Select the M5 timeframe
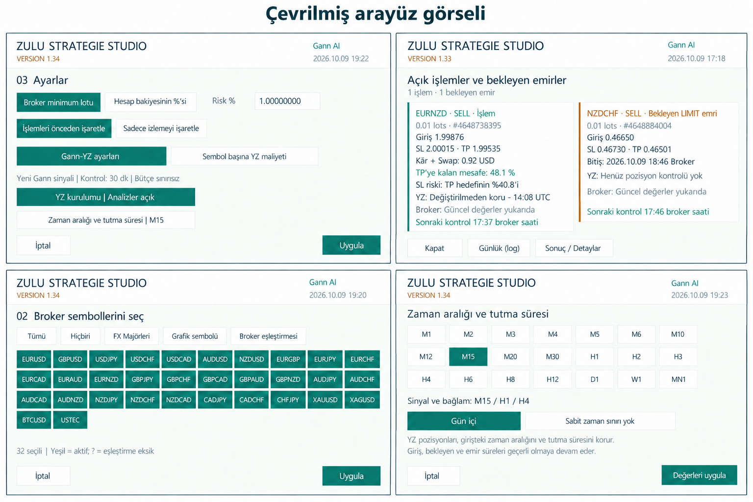Image resolution: width=753 pixels, height=502 pixels. click(x=595, y=334)
